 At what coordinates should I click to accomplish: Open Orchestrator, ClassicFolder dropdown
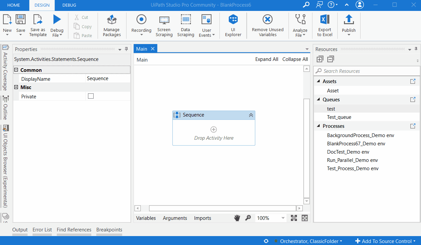311,241
